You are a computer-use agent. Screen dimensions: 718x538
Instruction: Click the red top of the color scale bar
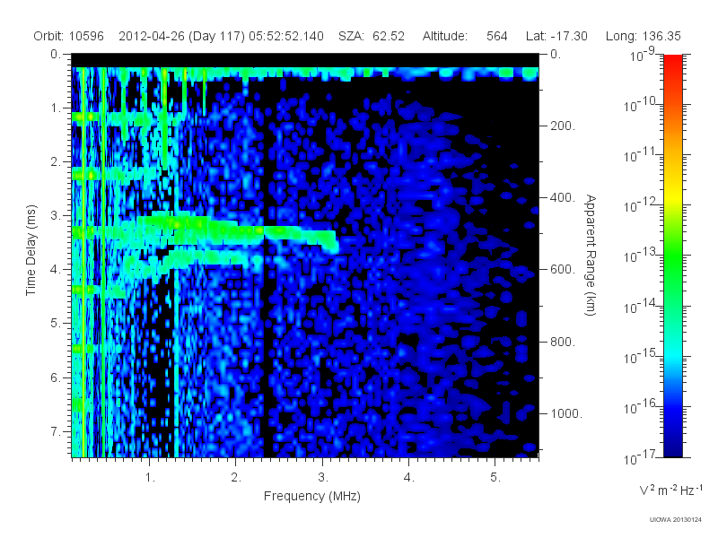pos(672,64)
